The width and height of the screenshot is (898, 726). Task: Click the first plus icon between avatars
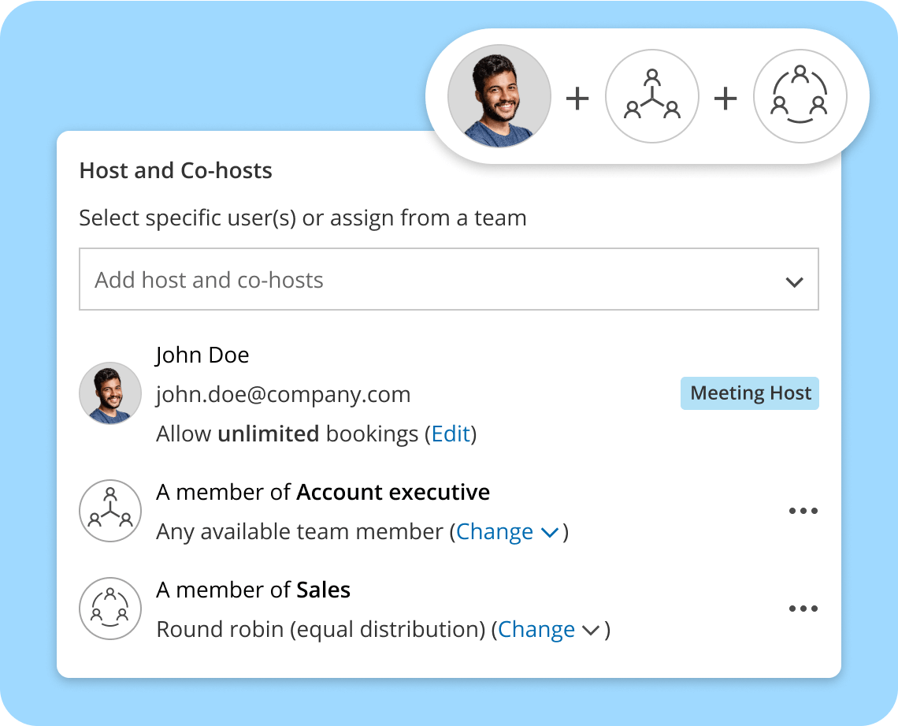point(578,96)
